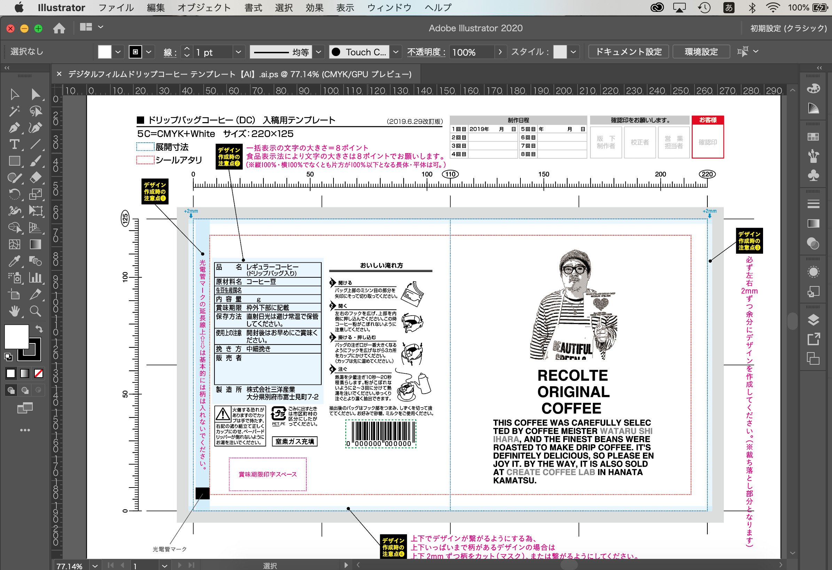Open the ヘルプ menu
Screen dimensions: 832x570
coord(438,8)
